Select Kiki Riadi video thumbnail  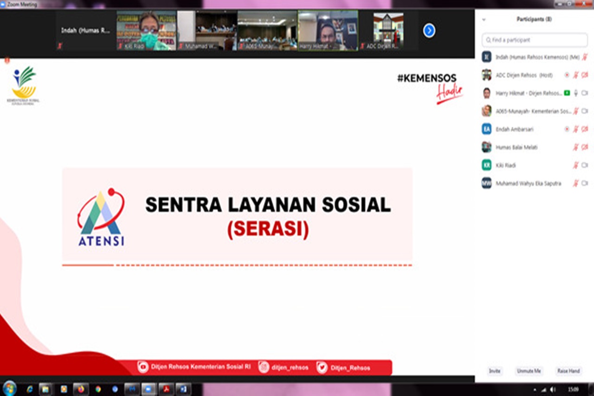(x=147, y=31)
